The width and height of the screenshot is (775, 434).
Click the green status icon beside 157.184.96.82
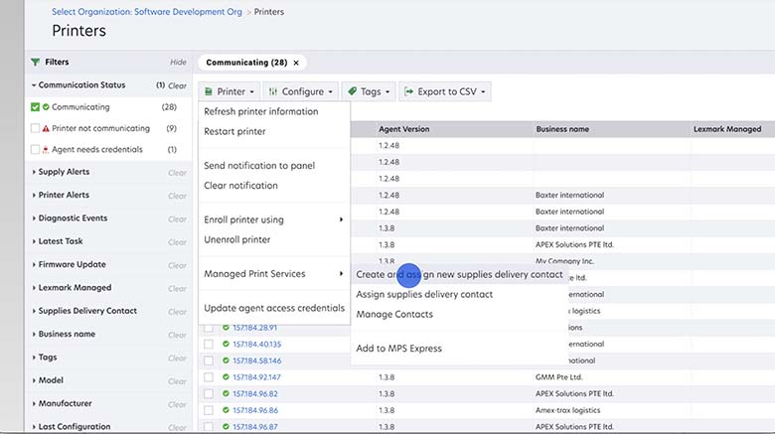coord(227,393)
